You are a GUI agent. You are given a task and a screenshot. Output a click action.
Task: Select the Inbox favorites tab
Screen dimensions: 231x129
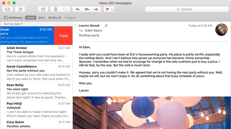(x=31, y=18)
